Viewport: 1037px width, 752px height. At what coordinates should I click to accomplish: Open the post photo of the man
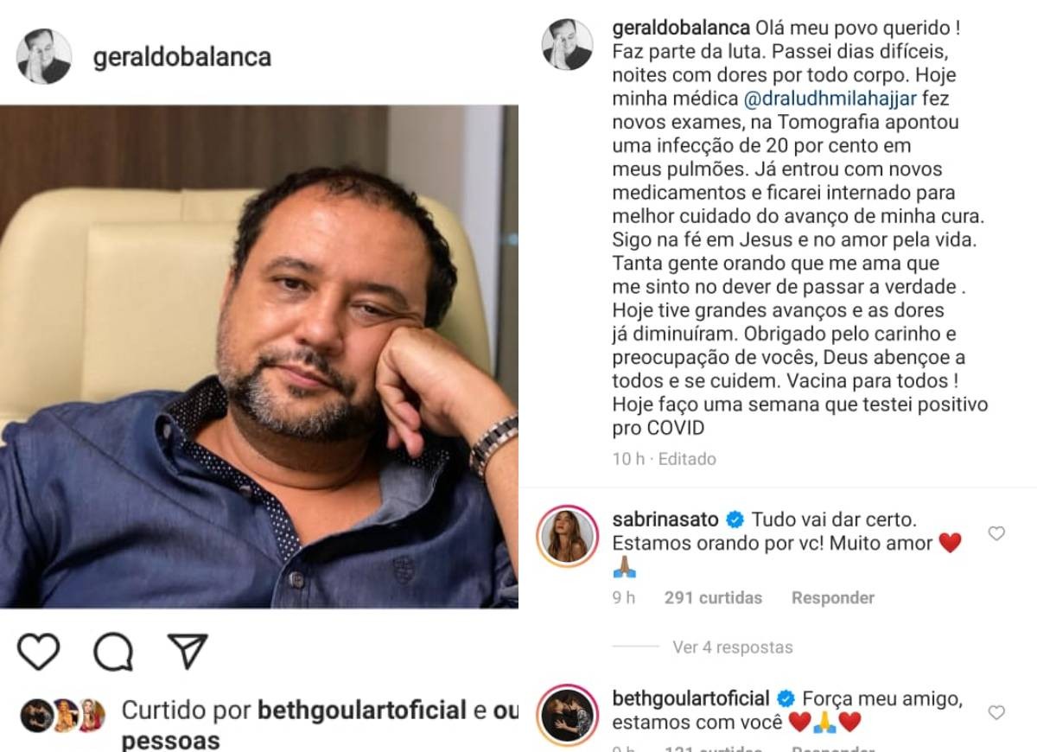[x=259, y=357]
